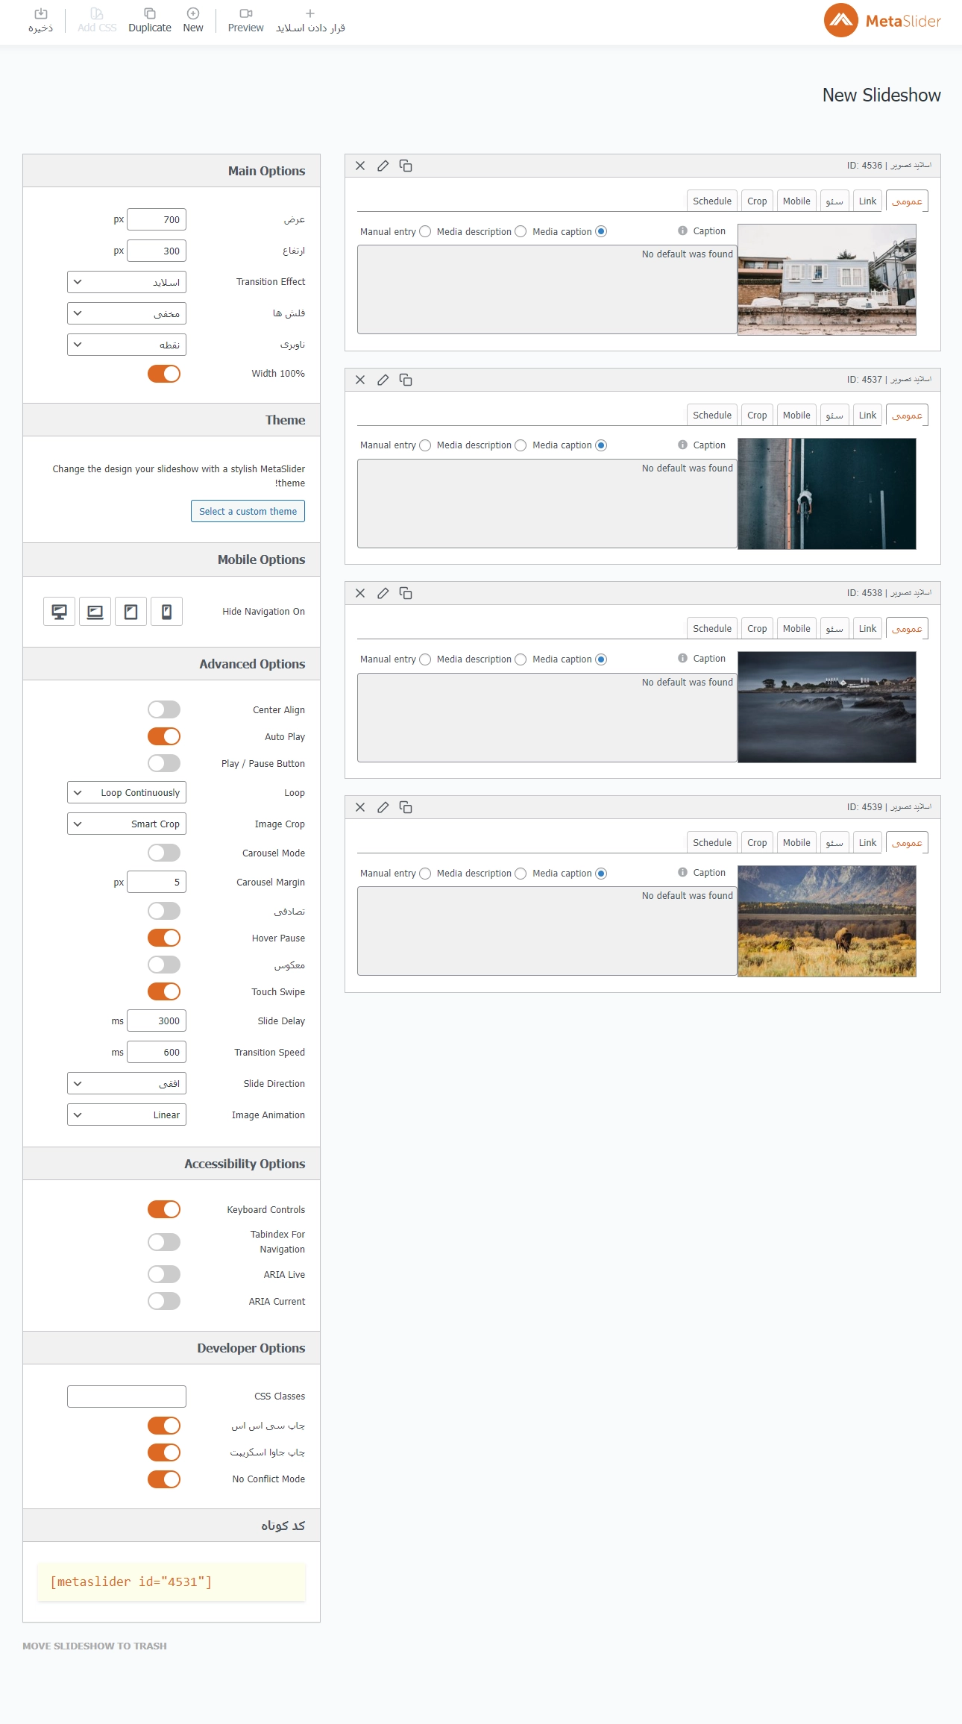Screen dimensions: 962x1724
Task: Delete slide ID 4536 with X icon
Action: click(x=360, y=166)
